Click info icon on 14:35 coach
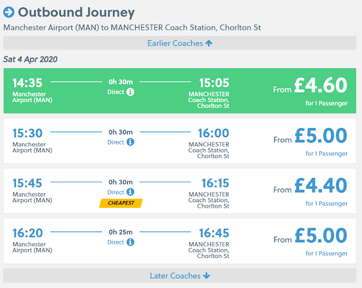Image resolution: width=362 pixels, height=288 pixels. [x=131, y=92]
